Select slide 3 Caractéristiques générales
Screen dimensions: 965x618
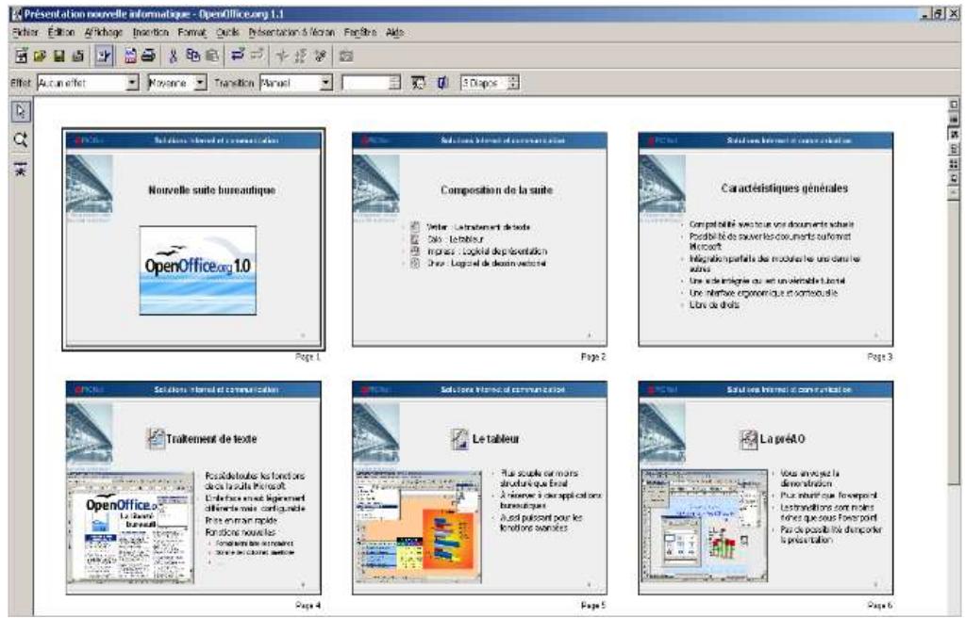point(766,239)
